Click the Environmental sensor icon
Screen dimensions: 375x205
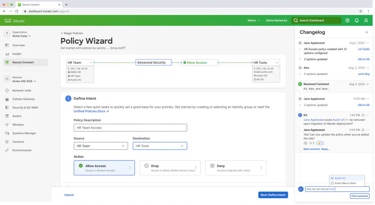pos(7,150)
